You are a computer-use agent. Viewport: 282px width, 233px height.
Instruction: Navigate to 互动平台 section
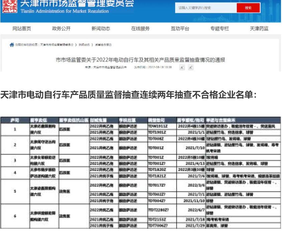click(180, 29)
